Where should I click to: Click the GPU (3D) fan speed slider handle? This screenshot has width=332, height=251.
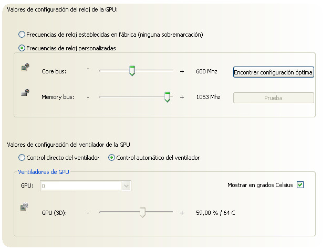click(x=142, y=212)
